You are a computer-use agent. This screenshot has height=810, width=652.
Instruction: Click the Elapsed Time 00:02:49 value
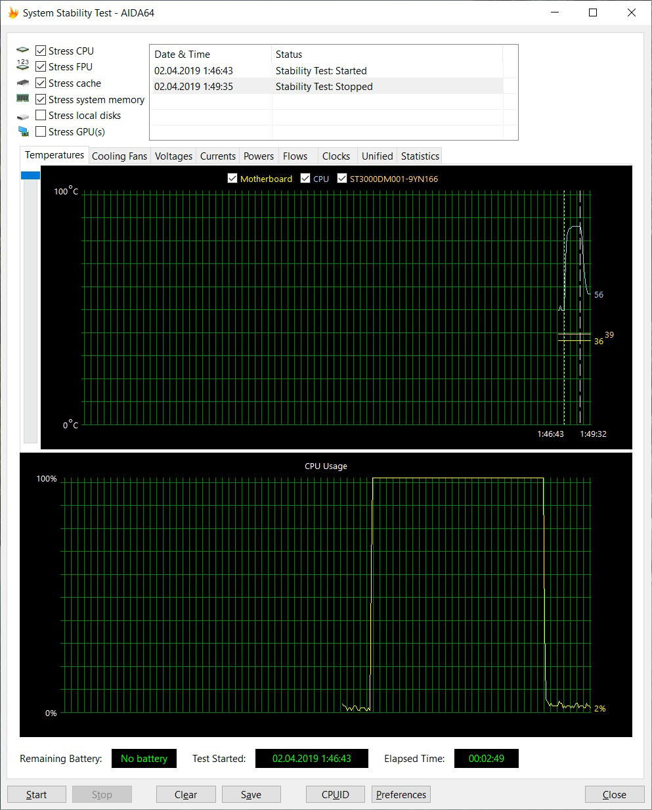pyautogui.click(x=487, y=758)
